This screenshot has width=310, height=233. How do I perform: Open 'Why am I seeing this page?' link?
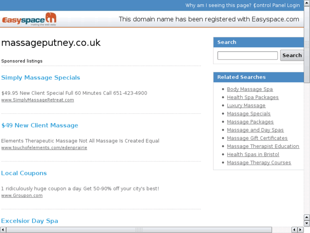click(x=218, y=6)
